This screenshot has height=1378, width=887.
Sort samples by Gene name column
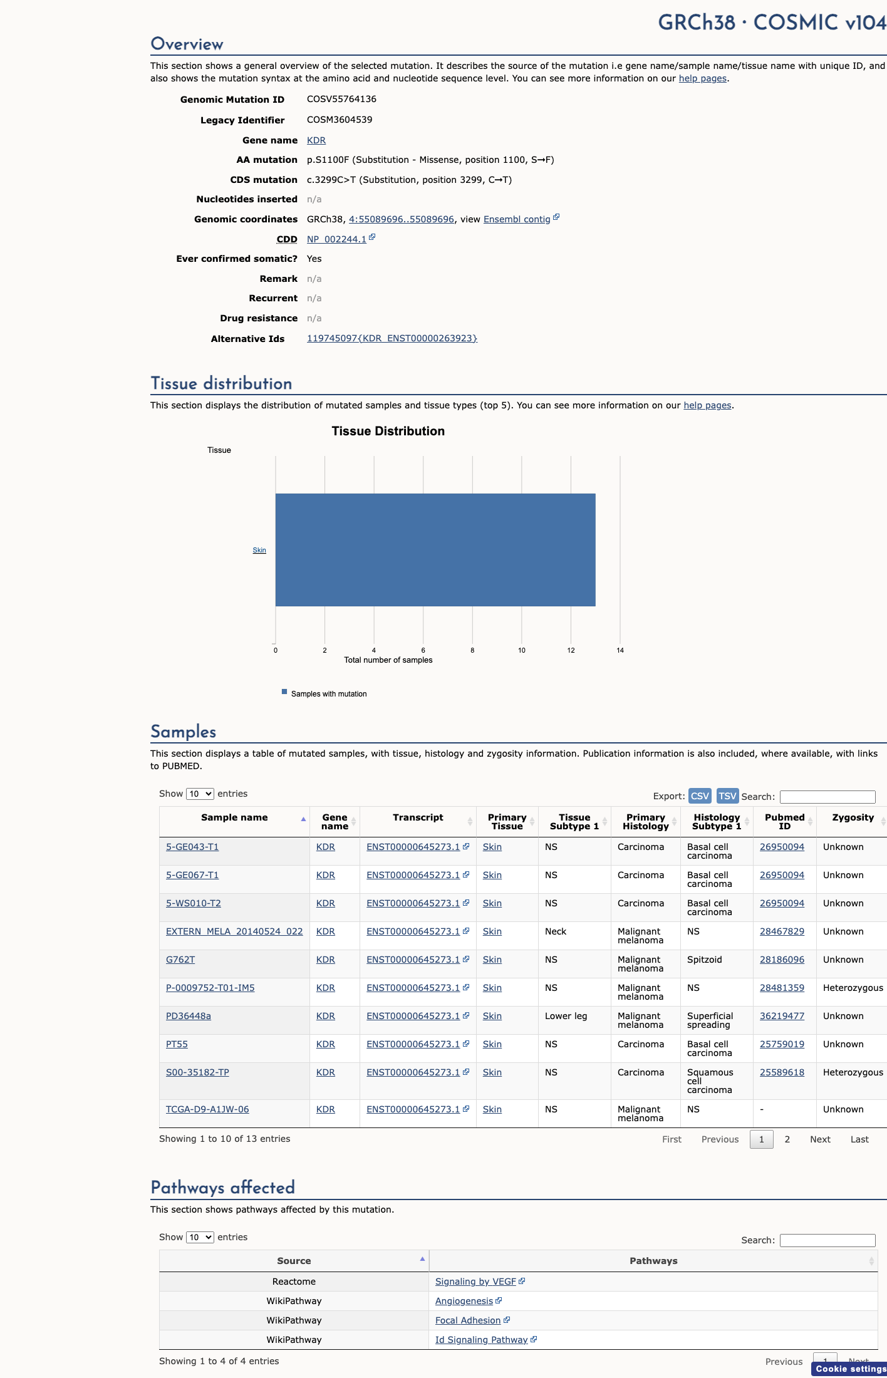tap(335, 821)
